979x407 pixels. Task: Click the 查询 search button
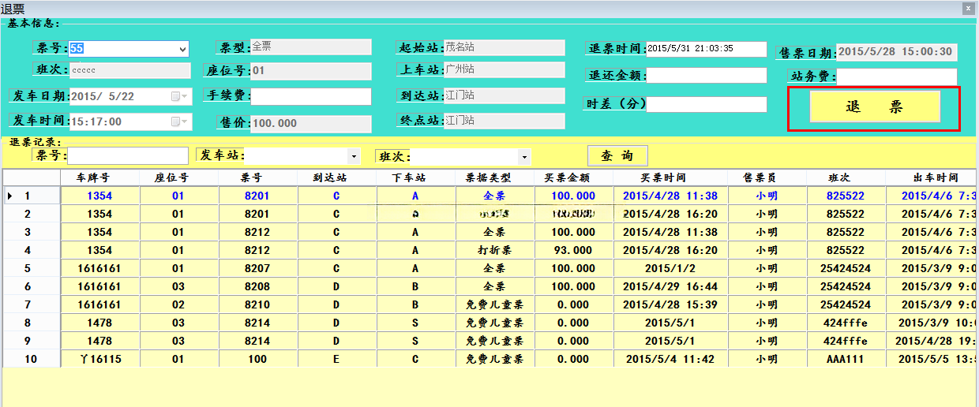pos(617,155)
